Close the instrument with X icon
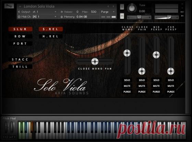 182,4
